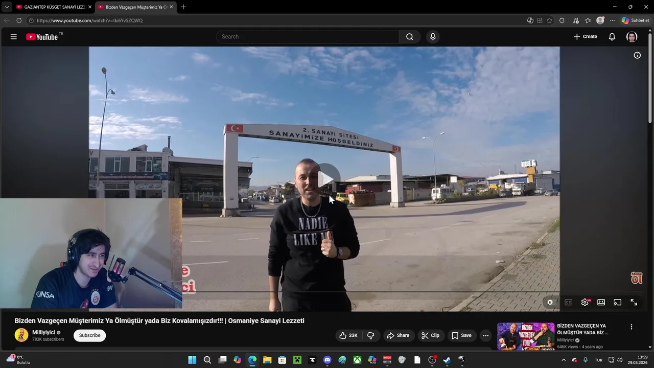Click the Create button

(x=585, y=37)
